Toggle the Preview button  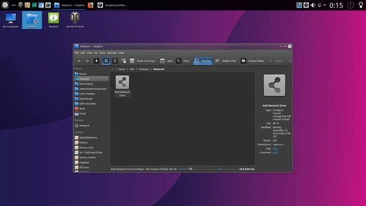click(x=202, y=61)
